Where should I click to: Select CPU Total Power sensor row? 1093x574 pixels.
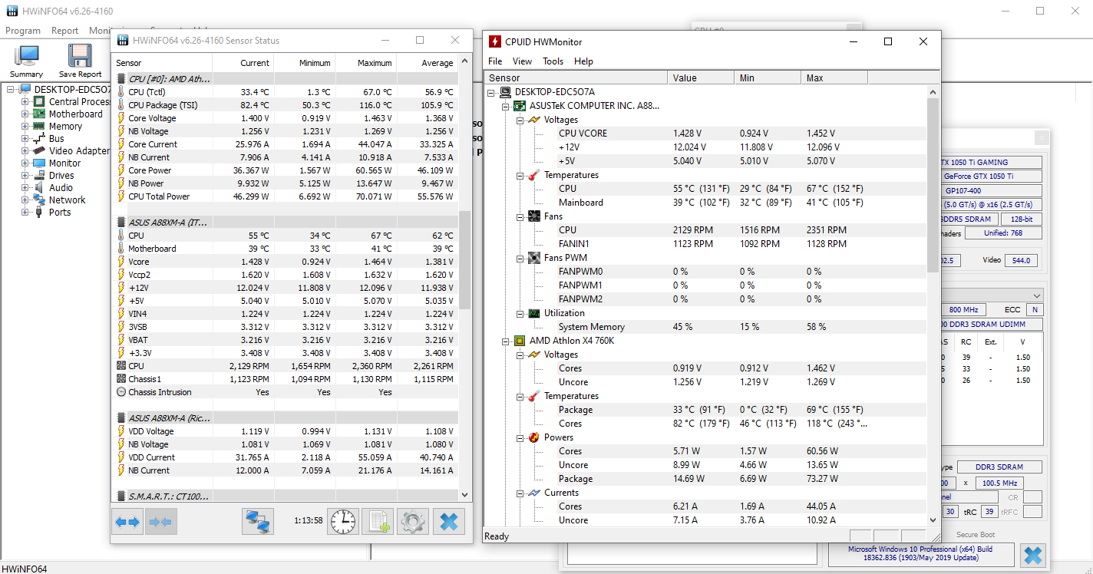tap(286, 196)
